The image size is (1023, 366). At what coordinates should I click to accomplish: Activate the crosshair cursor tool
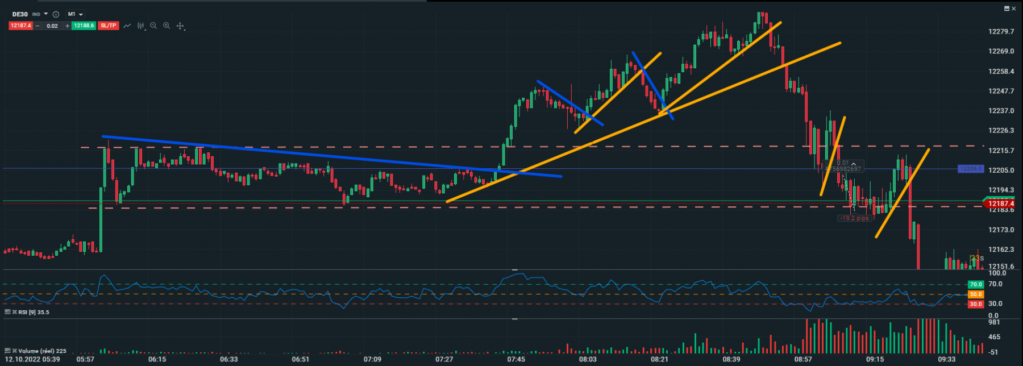point(180,26)
